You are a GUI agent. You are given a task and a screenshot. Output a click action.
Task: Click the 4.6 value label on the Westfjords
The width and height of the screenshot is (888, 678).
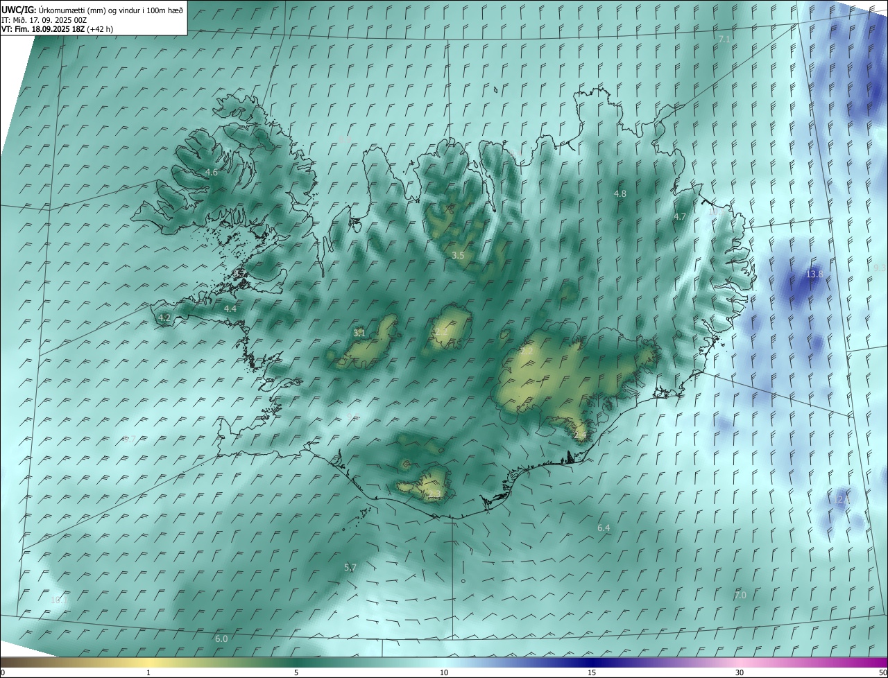click(x=212, y=172)
